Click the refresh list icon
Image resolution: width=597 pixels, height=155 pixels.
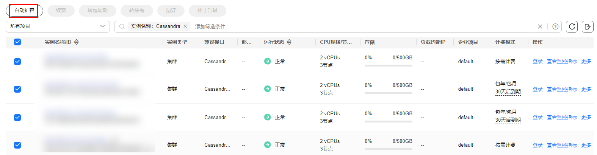[x=572, y=26]
